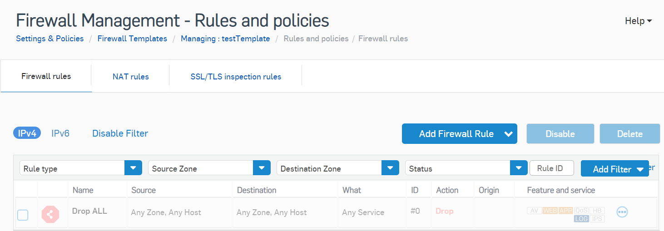Switch to SSL/TLS inspection rules tab
664x231 pixels.
[x=236, y=77]
